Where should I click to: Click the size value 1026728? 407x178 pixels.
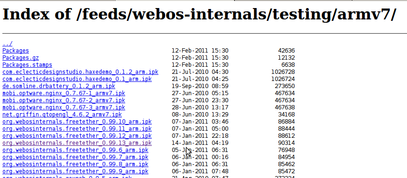pyautogui.click(x=283, y=72)
